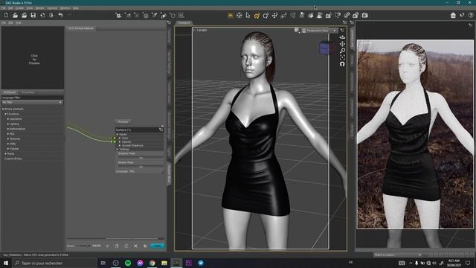Click the viewport Pan camera control
This screenshot has height=268, width=476.
(342, 44)
